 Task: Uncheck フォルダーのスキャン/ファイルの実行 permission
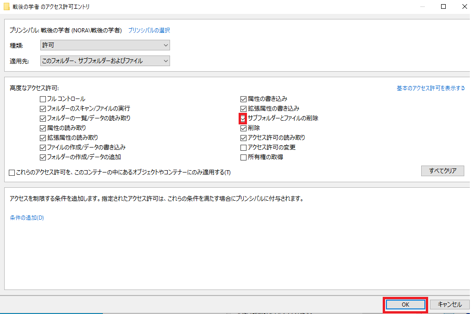pyautogui.click(x=43, y=109)
